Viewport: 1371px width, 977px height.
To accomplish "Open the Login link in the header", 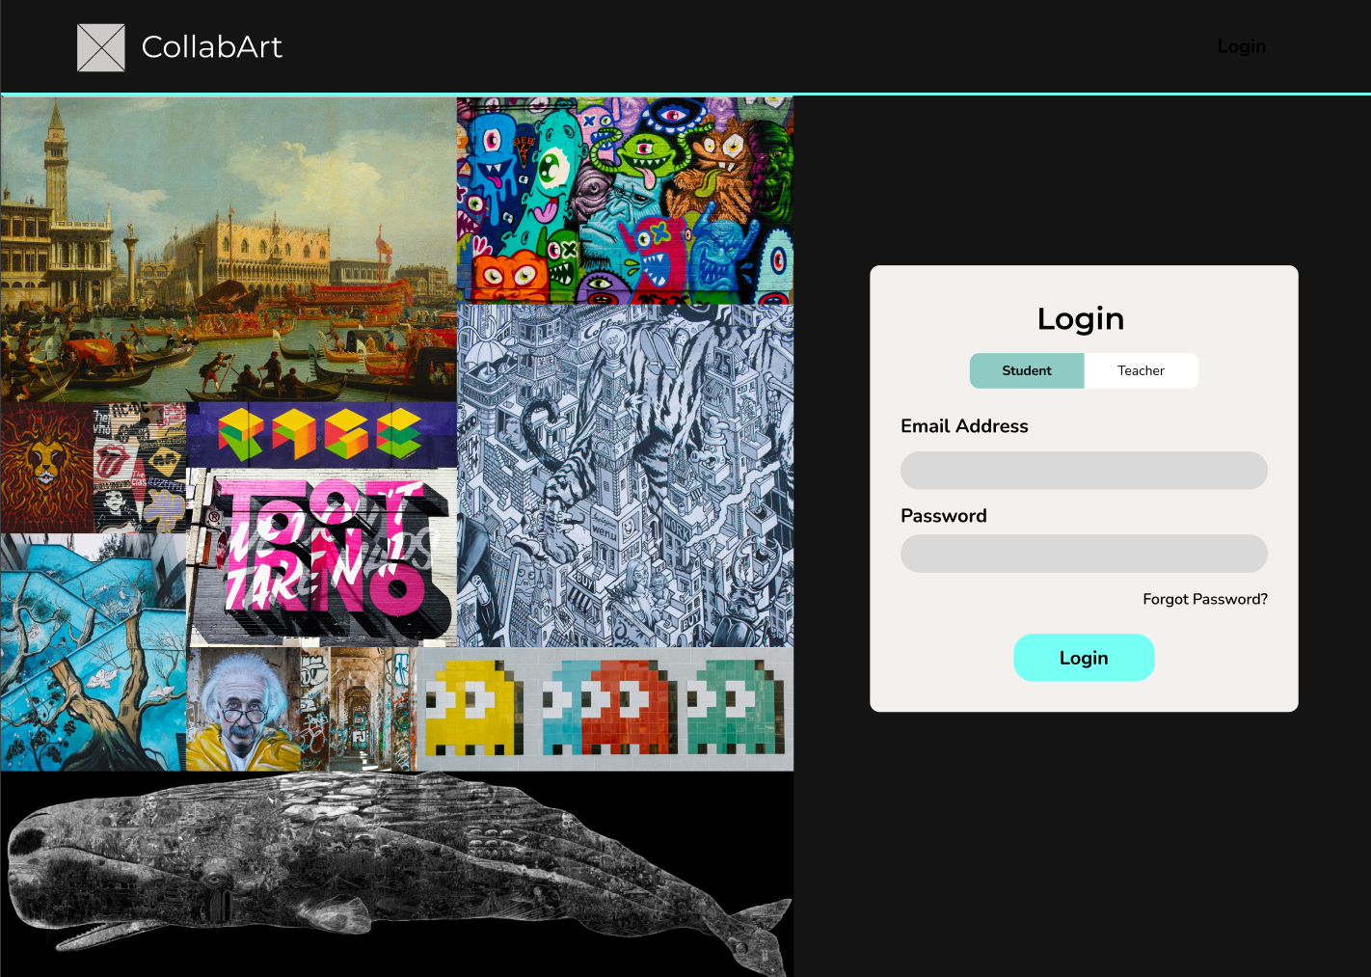I will coord(1241,46).
